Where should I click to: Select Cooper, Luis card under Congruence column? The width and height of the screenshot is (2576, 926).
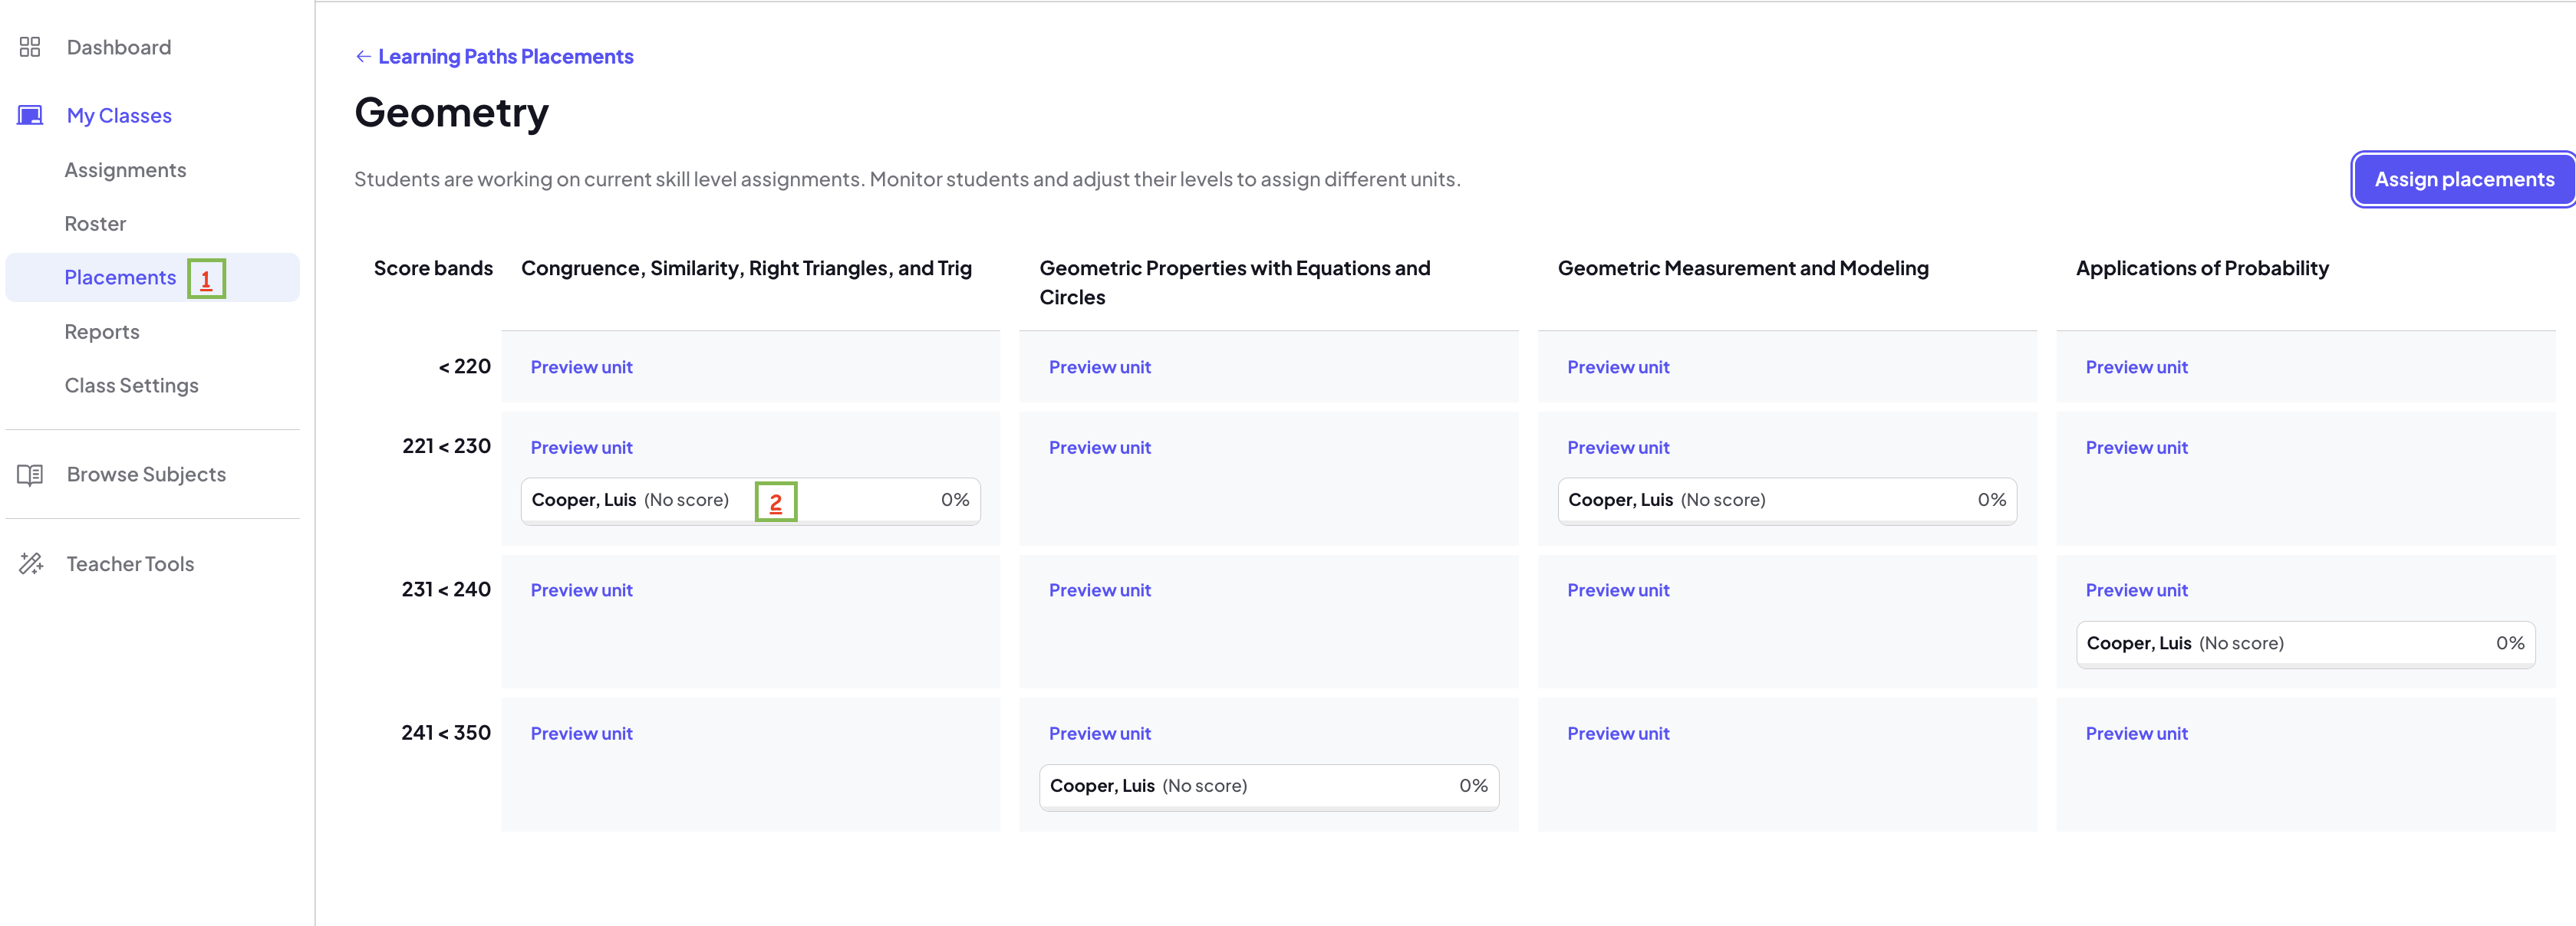pyautogui.click(x=750, y=501)
